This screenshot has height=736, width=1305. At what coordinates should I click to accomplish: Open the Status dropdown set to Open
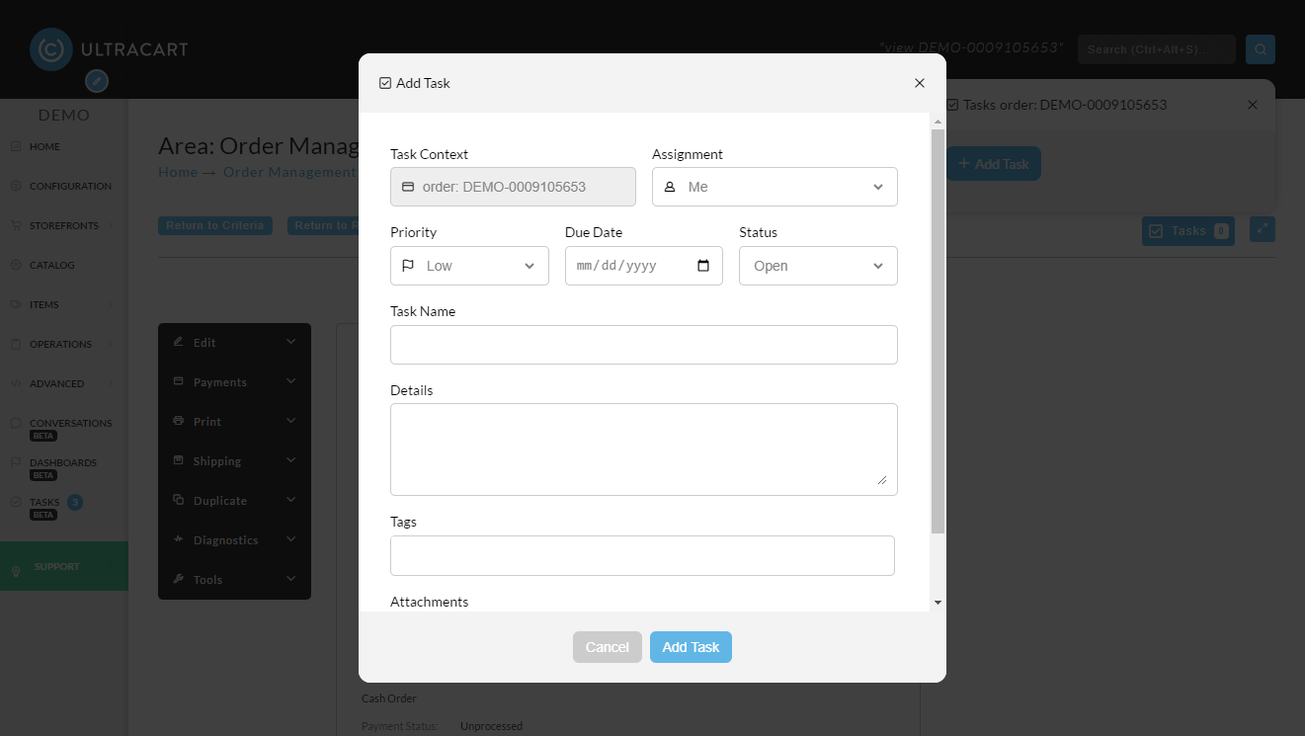(x=818, y=266)
